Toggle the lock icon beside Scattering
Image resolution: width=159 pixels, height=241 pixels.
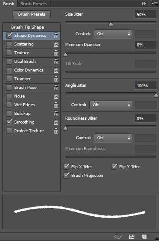pos(56,44)
